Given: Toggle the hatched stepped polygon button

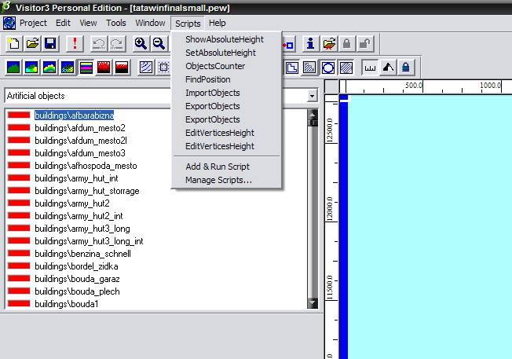Looking at the screenshot, I should [x=310, y=68].
